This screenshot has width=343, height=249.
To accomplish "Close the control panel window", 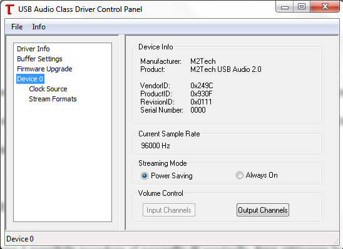I will (325, 6).
